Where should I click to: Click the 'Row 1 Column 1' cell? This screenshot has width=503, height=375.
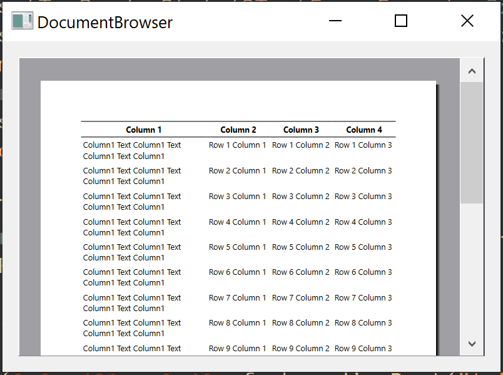point(237,145)
